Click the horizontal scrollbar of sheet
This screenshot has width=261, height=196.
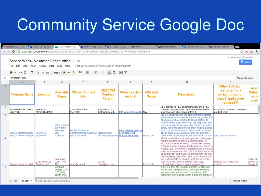point(87,178)
